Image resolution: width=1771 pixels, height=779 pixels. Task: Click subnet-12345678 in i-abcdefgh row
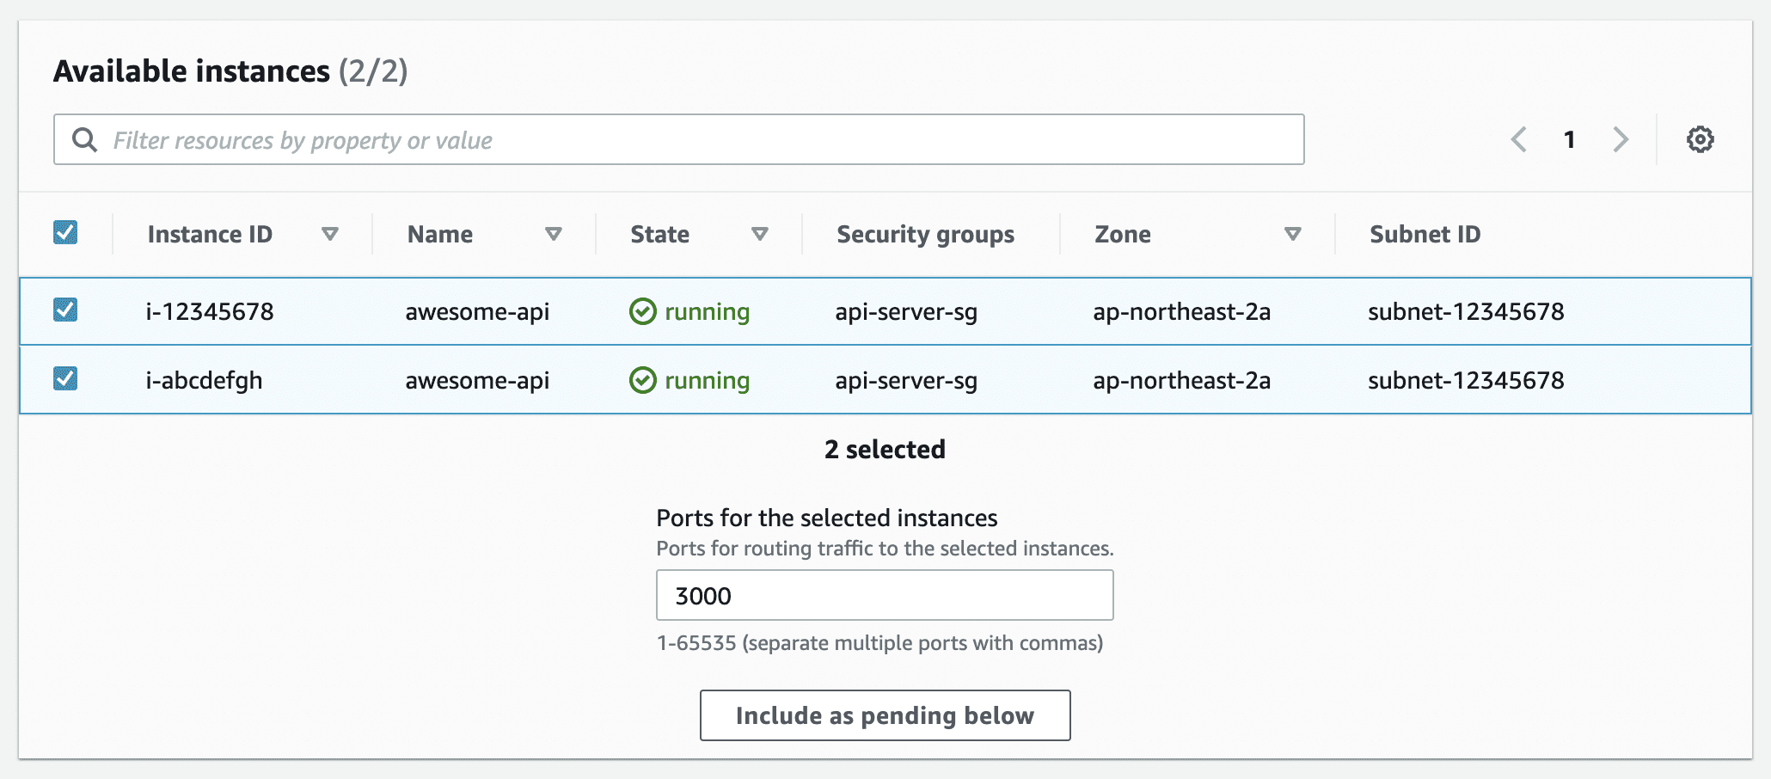(x=1466, y=380)
